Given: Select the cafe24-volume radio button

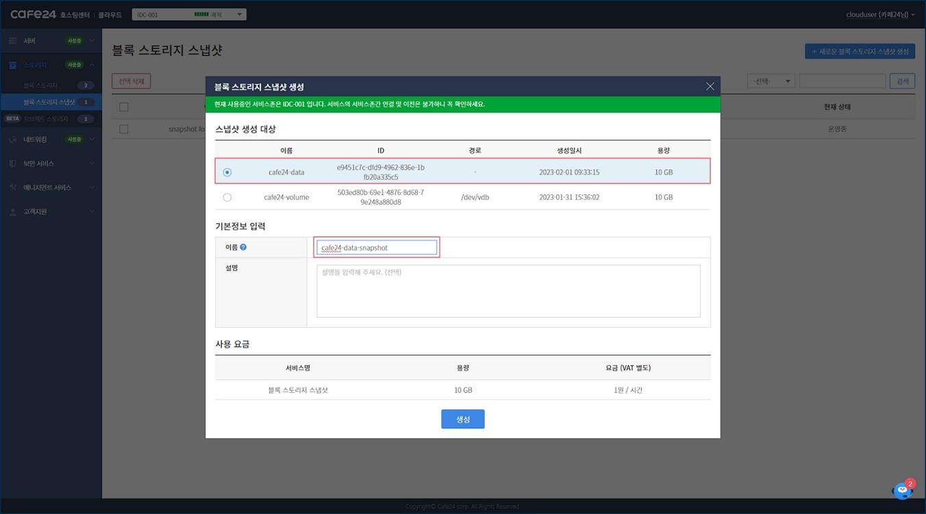Looking at the screenshot, I should tap(227, 197).
